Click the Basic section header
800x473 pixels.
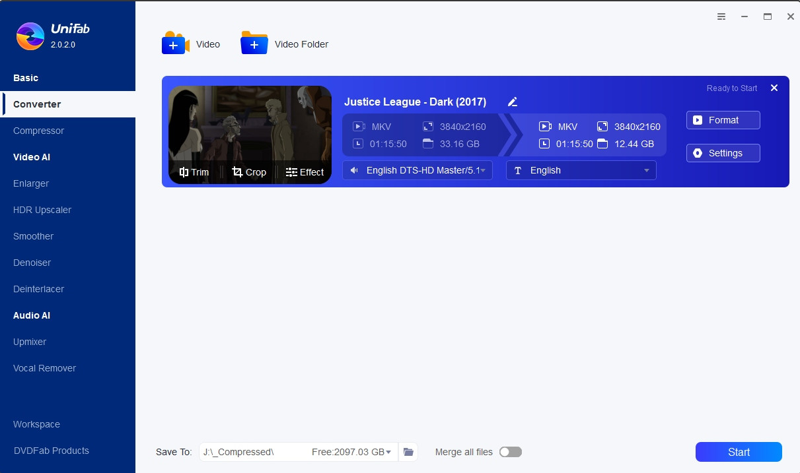point(26,78)
